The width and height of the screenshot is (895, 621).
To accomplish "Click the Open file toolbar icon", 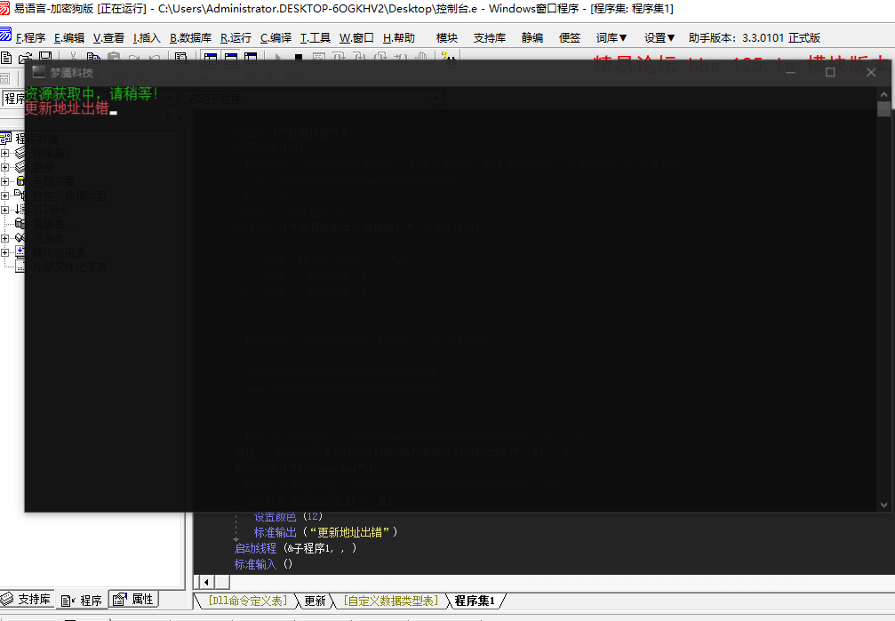I will (25, 58).
